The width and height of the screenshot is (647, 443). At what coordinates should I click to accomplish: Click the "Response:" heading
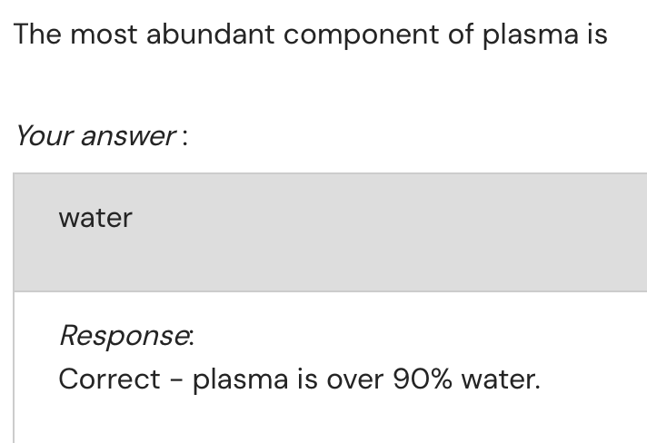[x=126, y=335]
